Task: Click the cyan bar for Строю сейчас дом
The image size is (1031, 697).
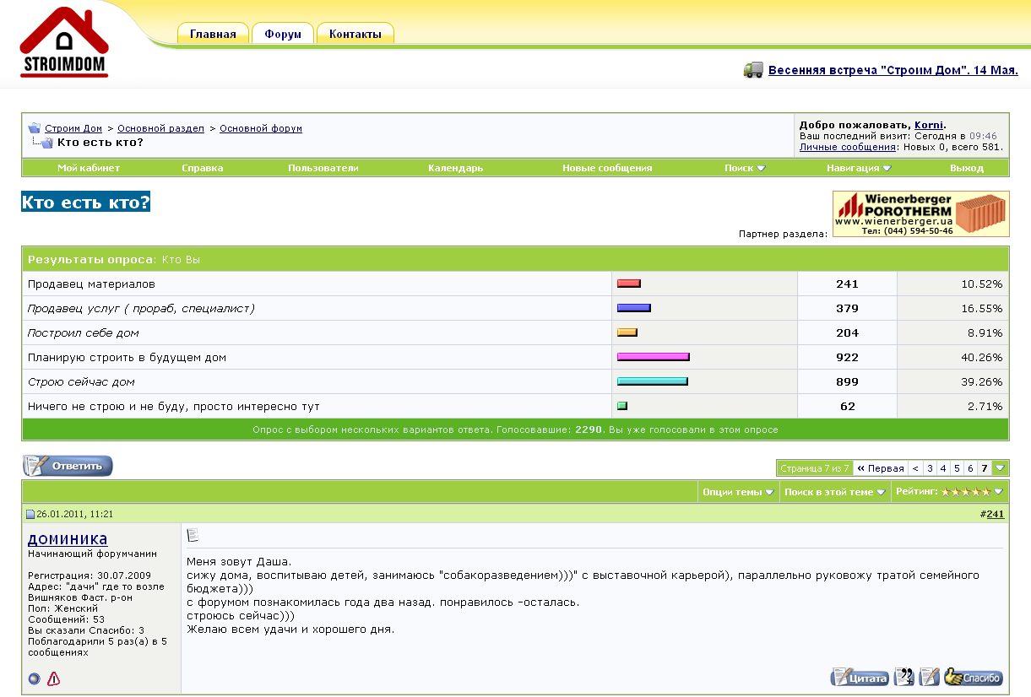Action: tap(653, 381)
